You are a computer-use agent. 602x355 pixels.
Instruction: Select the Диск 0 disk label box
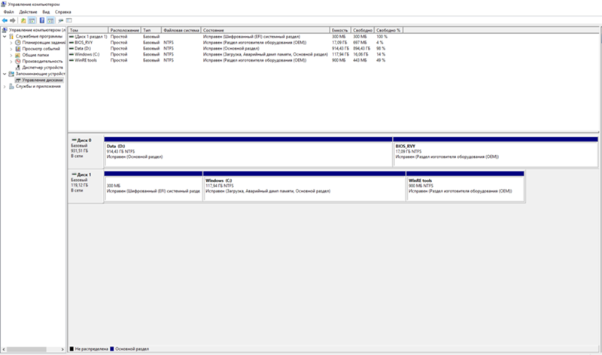click(x=86, y=151)
